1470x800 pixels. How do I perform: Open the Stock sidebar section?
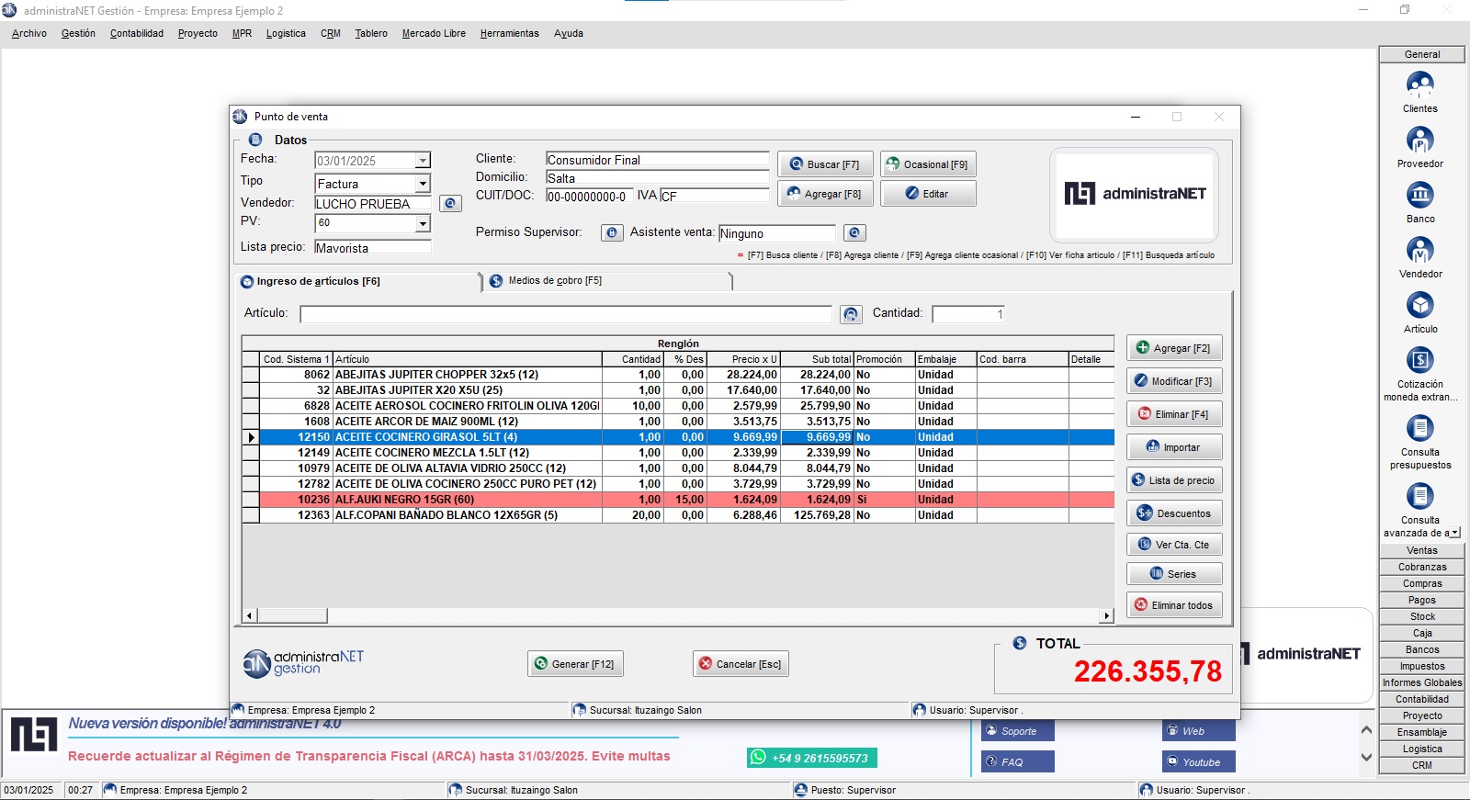point(1422,616)
